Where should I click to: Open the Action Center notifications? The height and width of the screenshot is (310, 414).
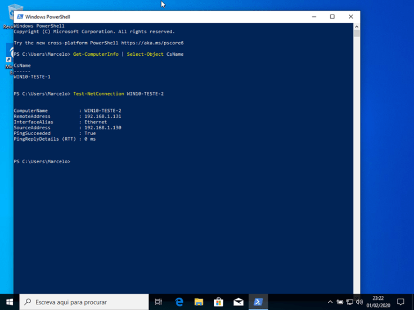click(x=400, y=302)
